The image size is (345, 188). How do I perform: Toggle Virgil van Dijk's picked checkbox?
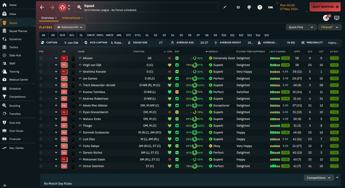41,65
